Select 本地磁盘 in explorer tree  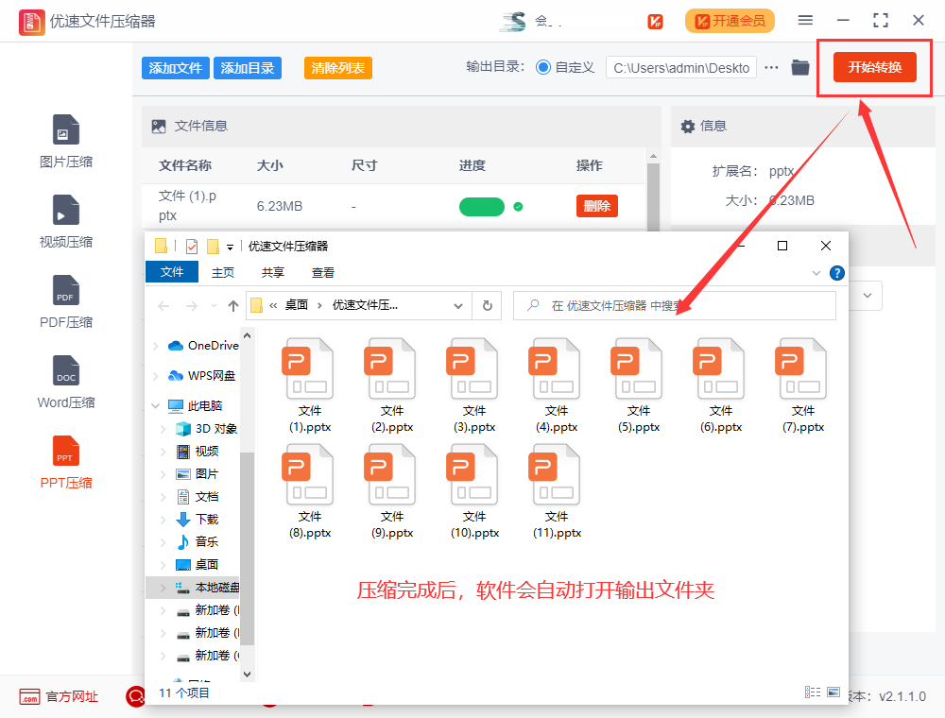coord(194,588)
